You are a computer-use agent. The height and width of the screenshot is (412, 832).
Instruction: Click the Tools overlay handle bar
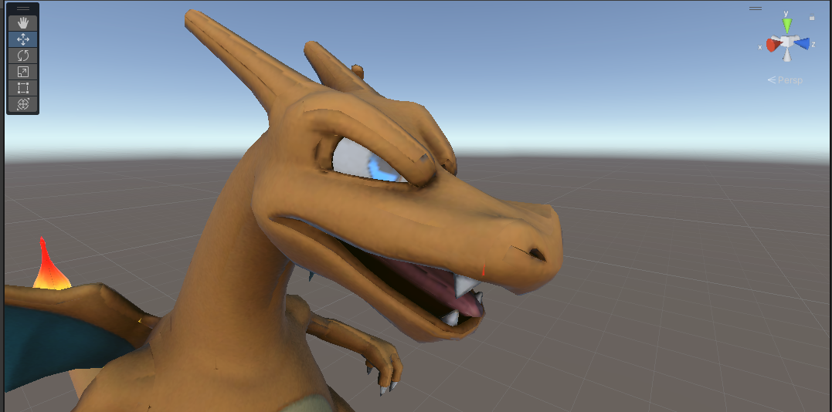point(23,8)
